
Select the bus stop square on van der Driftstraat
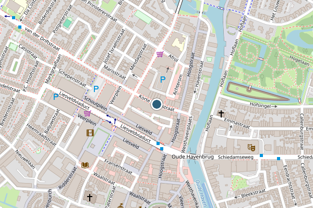click(x=20, y=27)
